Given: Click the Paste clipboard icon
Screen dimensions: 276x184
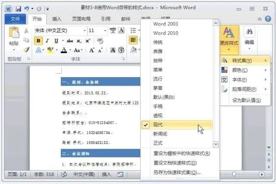Looking at the screenshot, I should [14, 32].
